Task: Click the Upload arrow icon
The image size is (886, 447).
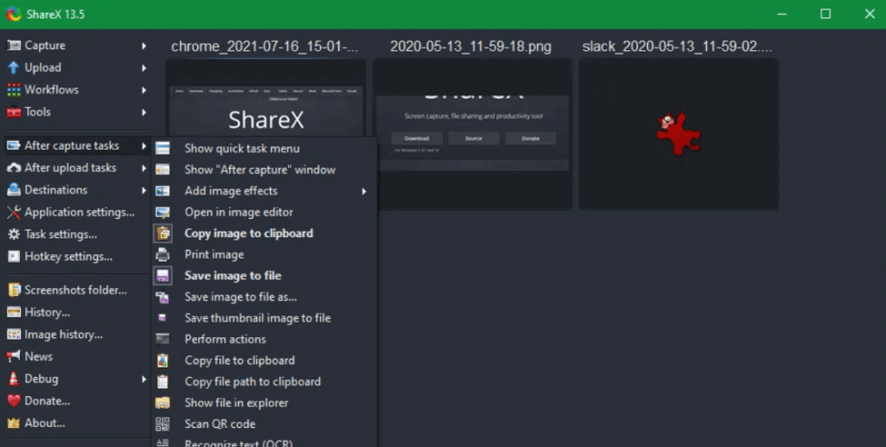Action: (14, 67)
